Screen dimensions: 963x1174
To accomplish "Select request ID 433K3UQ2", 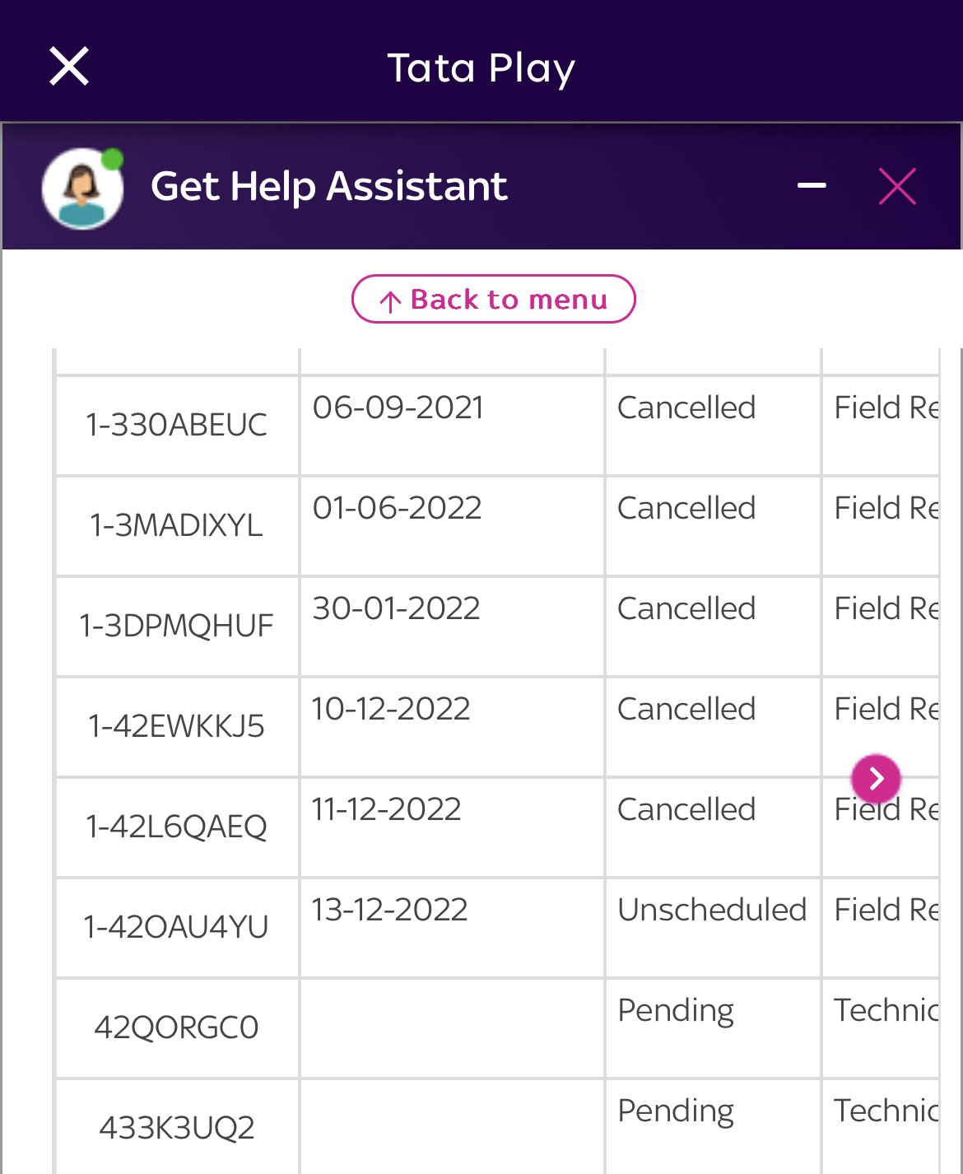I will 177,1128.
